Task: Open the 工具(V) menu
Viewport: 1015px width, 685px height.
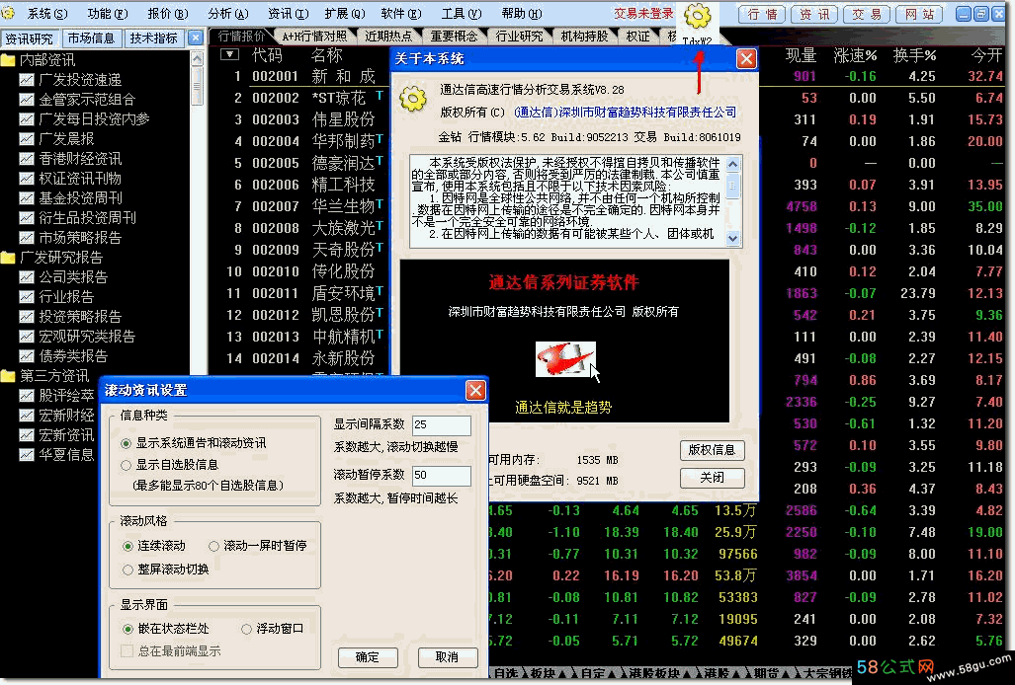Action: coord(461,13)
